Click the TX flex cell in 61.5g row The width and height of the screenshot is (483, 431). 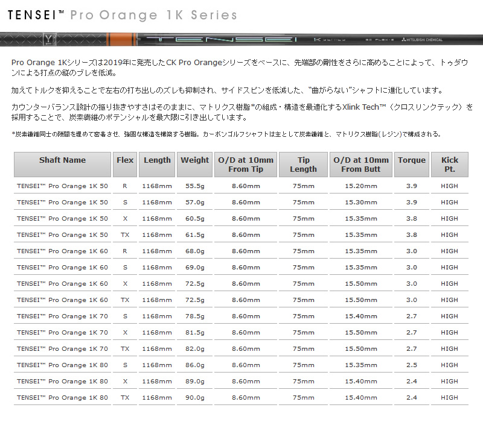pyautogui.click(x=125, y=235)
